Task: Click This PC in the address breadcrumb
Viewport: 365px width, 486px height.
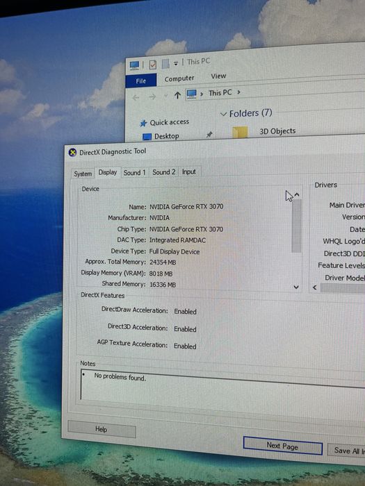Action: pos(220,92)
